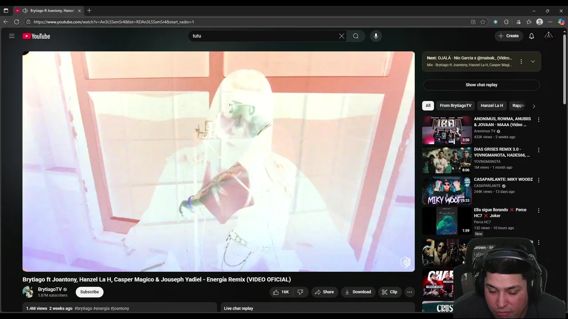Go back in browser history
The image size is (568, 319).
tap(6, 22)
